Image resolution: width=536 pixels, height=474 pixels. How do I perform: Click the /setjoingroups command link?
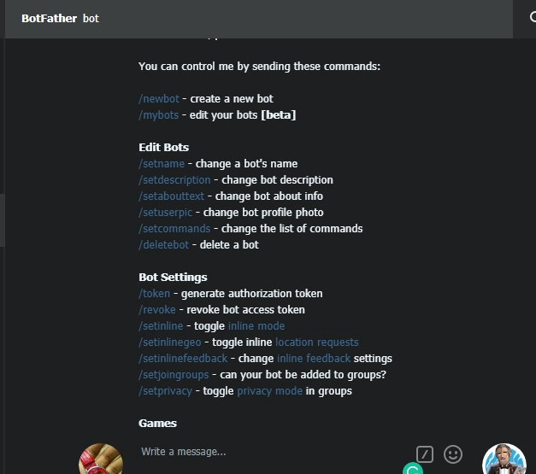176,374
